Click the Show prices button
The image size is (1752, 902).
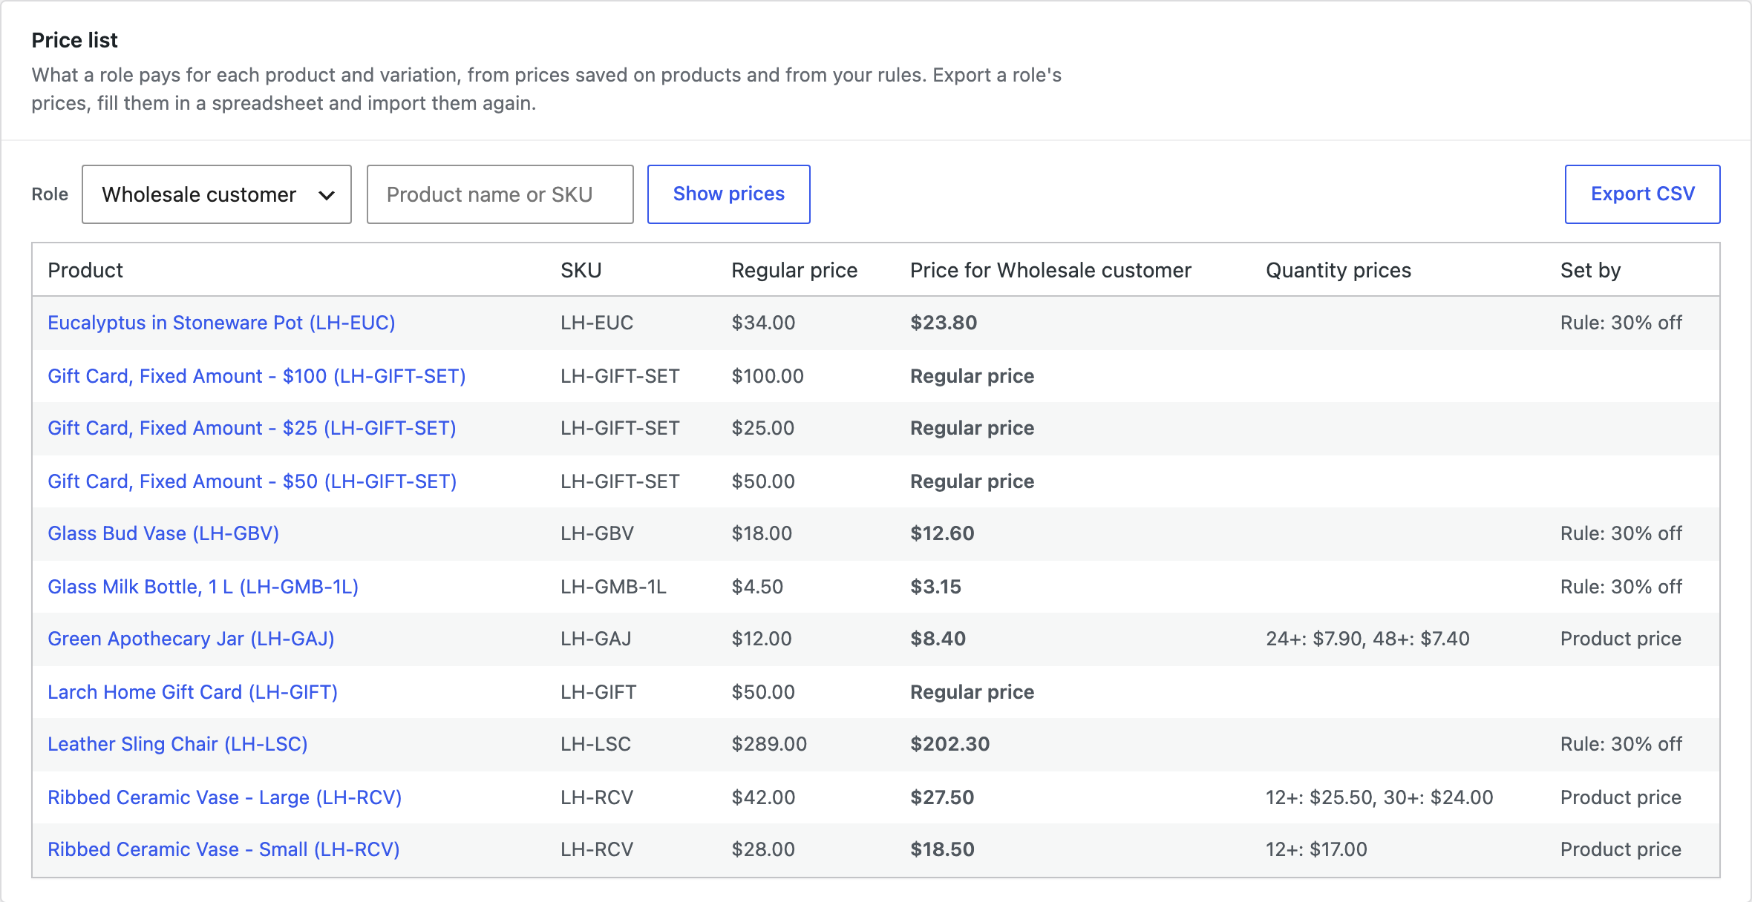pos(728,194)
